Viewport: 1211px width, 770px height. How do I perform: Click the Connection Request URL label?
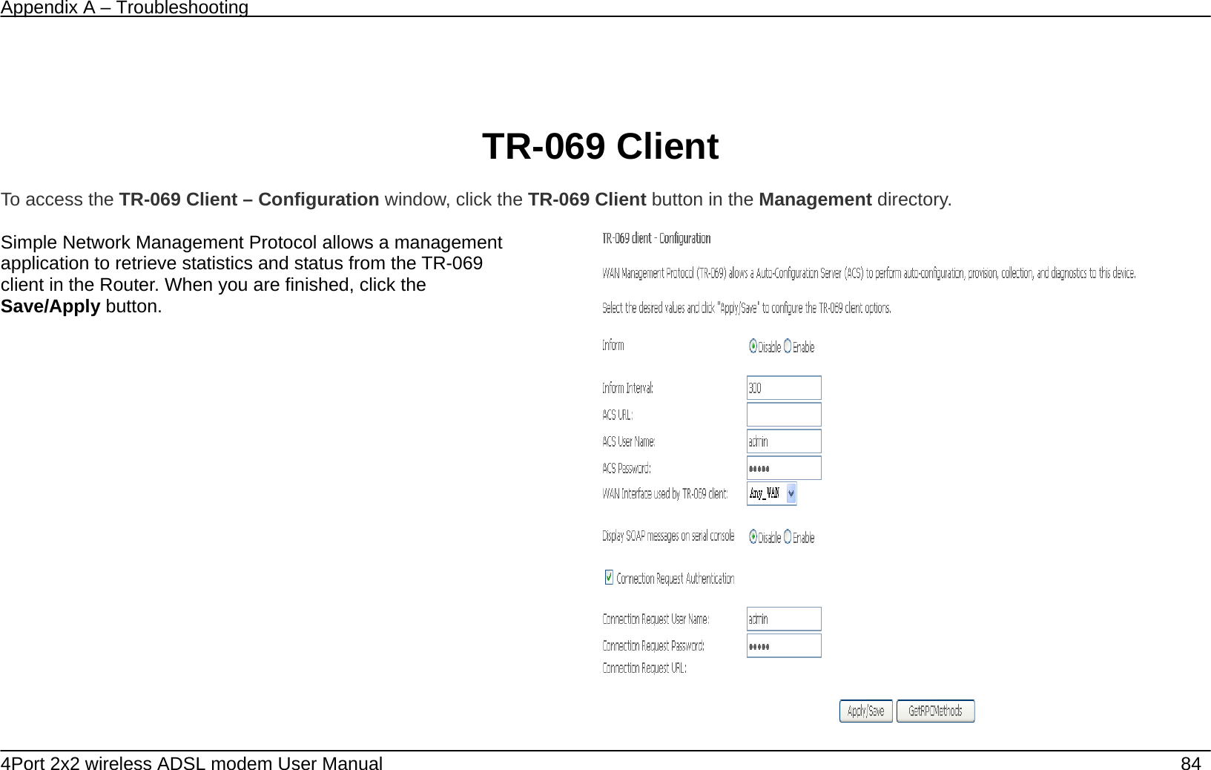coord(644,668)
